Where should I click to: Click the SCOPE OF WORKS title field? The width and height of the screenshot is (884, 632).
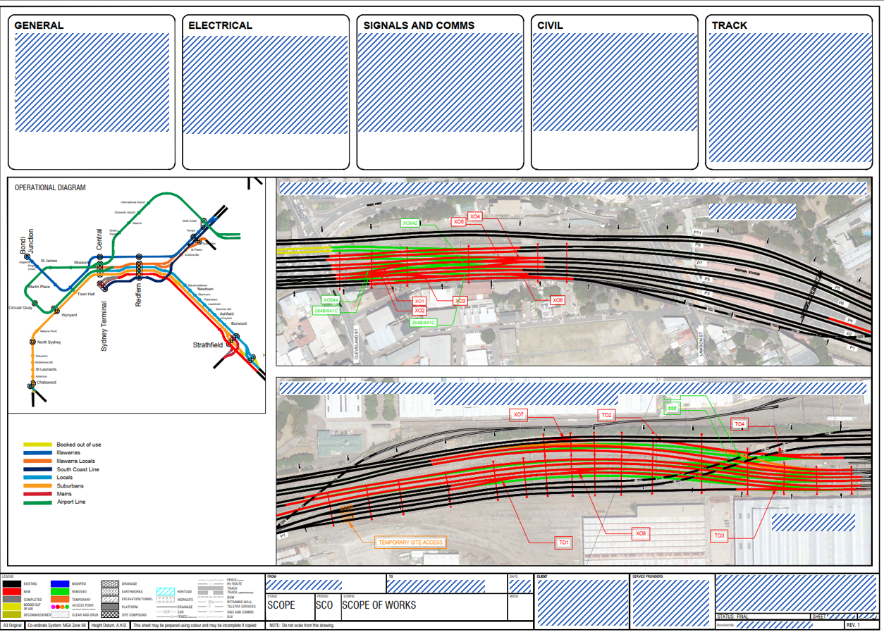pyautogui.click(x=379, y=605)
